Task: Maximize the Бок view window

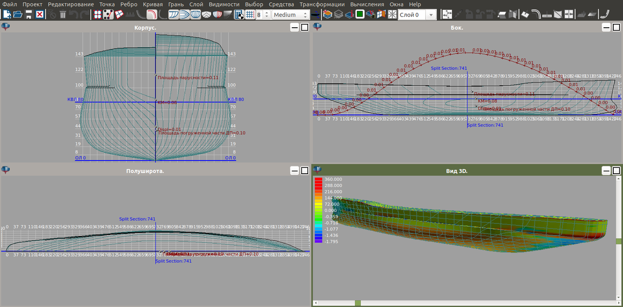Action: [x=616, y=28]
